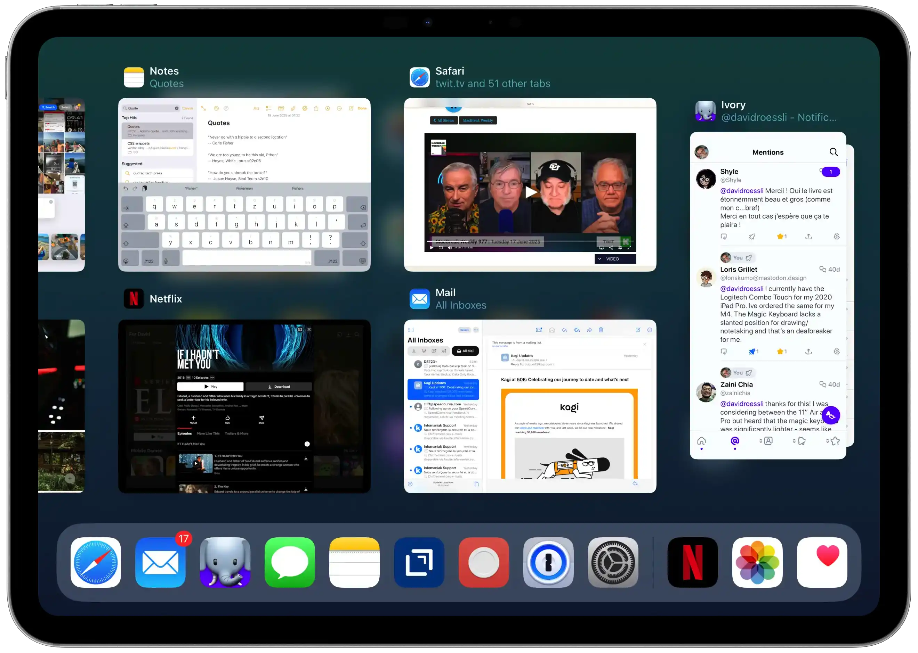Toggle the mailbox filter icon at Mail bottom-left
This screenshot has height=653, width=918.
tap(410, 484)
